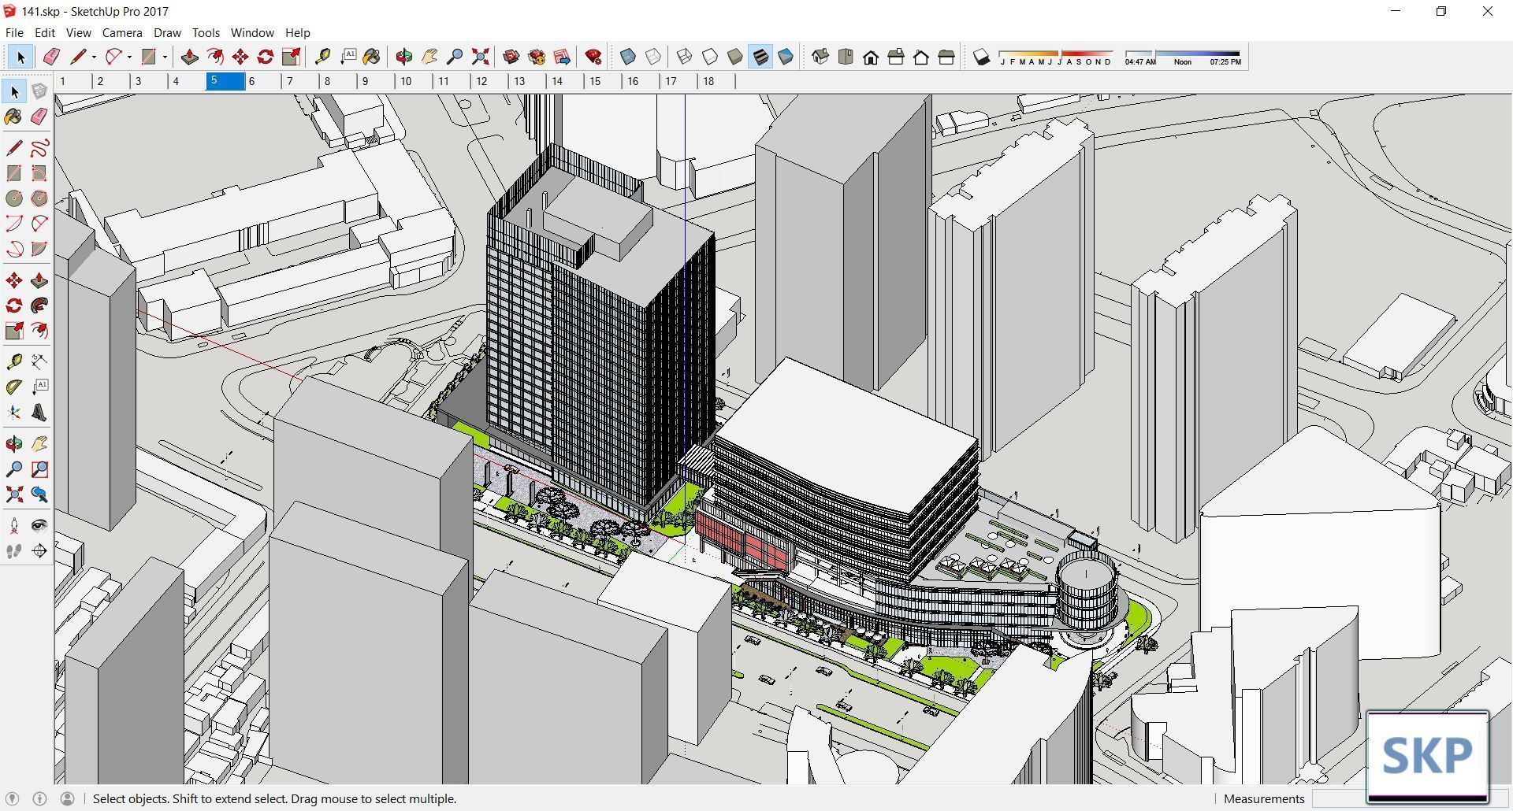Switch to Wireframe style
1513x811 pixels.
[x=685, y=57]
